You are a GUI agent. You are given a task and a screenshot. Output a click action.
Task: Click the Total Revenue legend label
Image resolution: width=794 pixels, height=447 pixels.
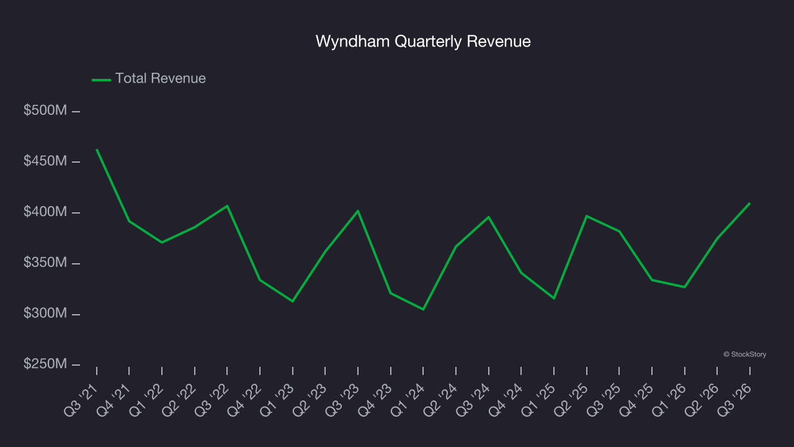pyautogui.click(x=161, y=79)
